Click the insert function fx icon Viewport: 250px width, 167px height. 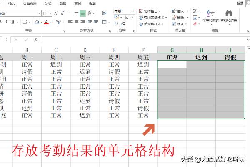(36, 40)
